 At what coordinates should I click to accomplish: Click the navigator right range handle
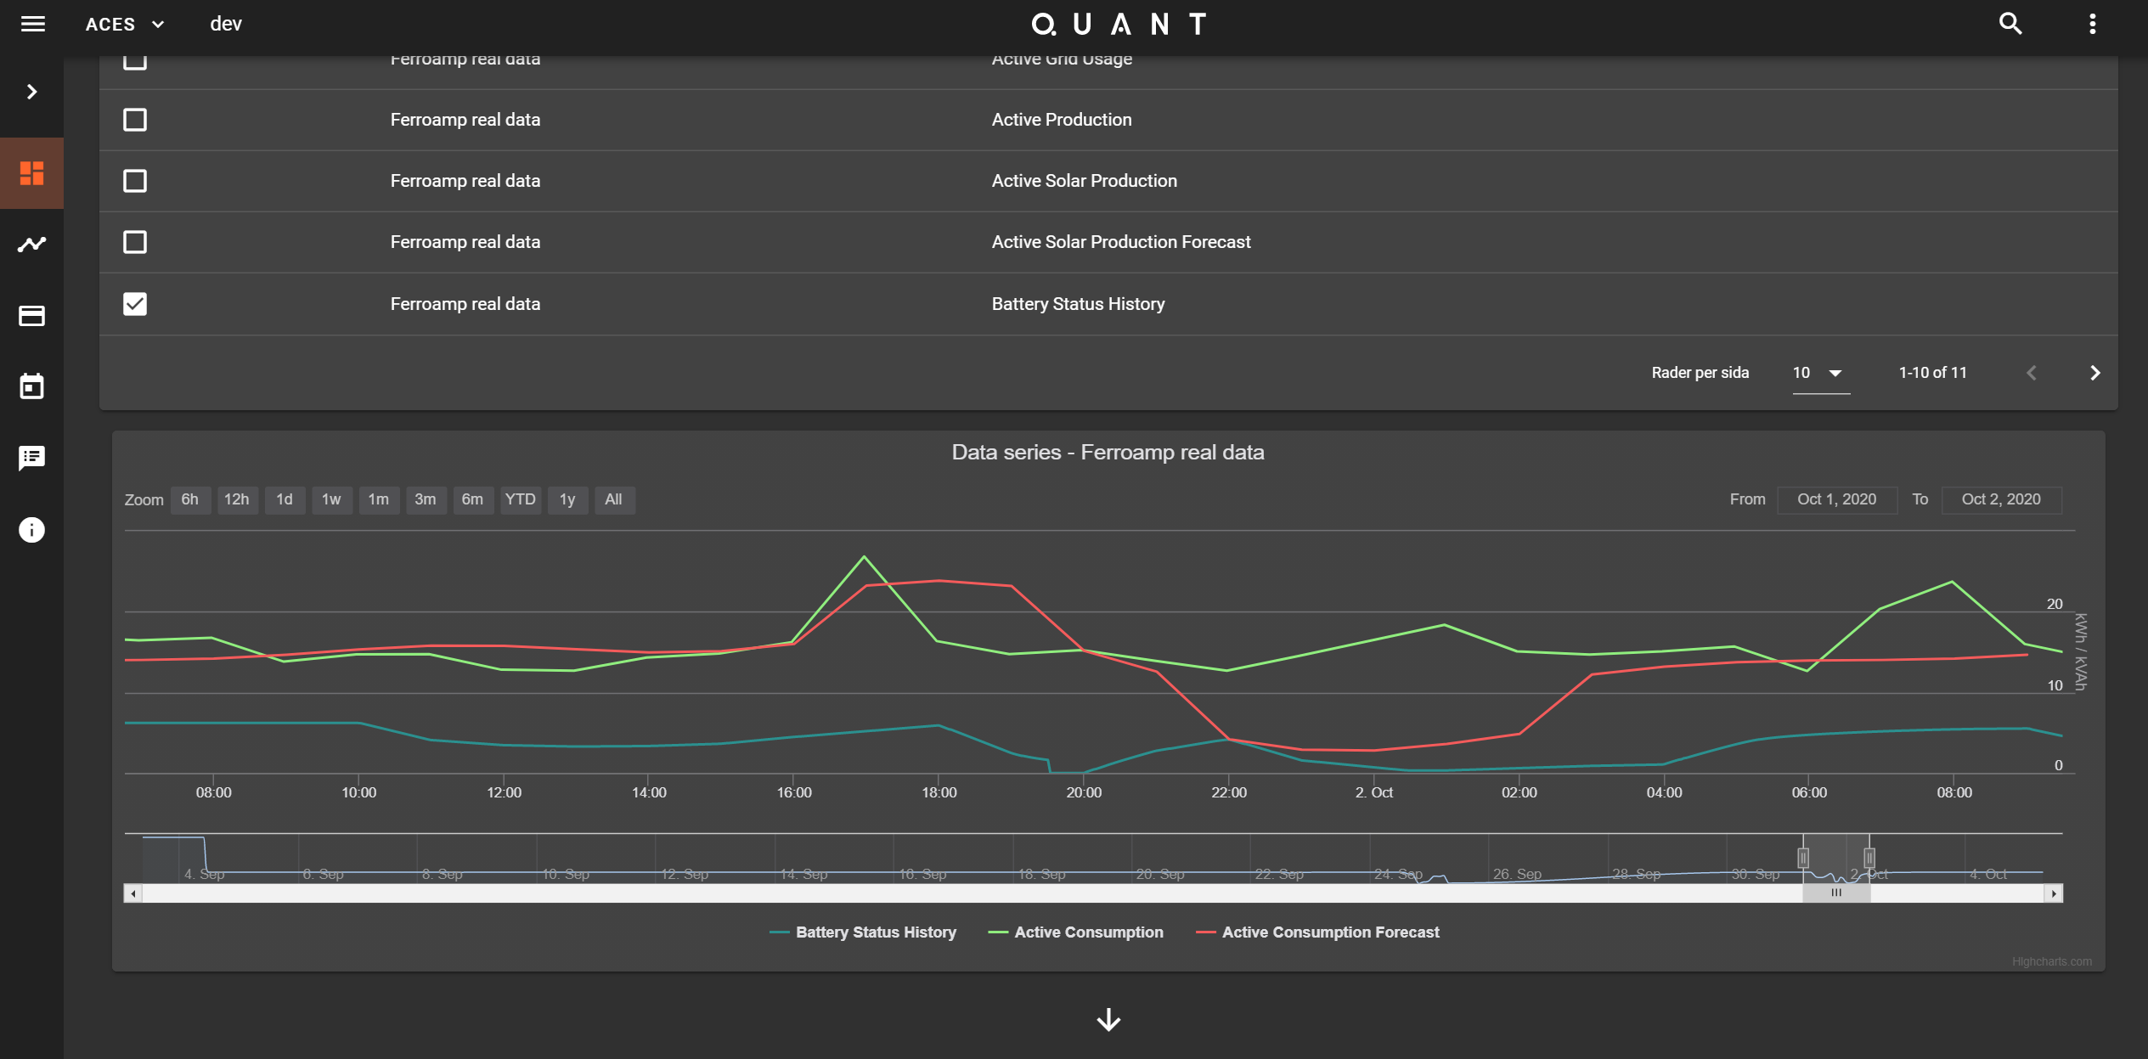1869,858
